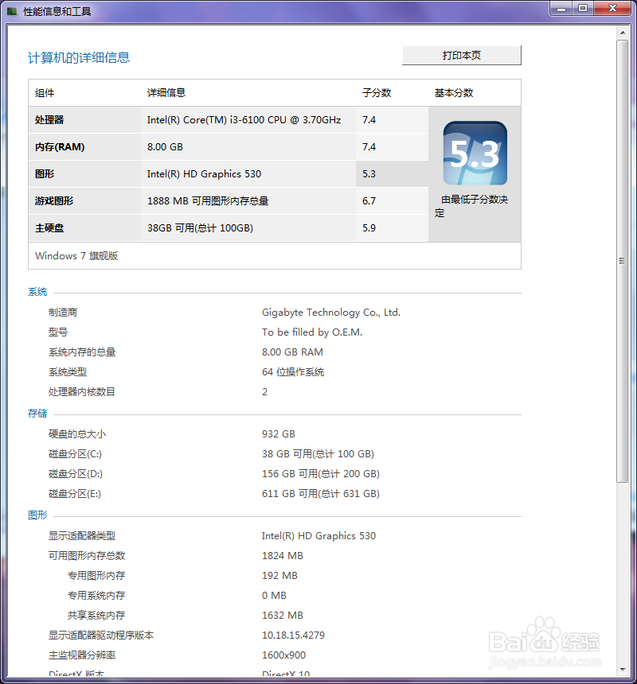The image size is (637, 684).
Task: Click the 主监视器分辨率 link
Action: tap(83, 655)
